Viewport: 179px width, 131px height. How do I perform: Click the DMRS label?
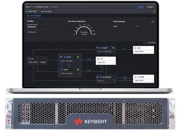pyautogui.click(x=115, y=26)
